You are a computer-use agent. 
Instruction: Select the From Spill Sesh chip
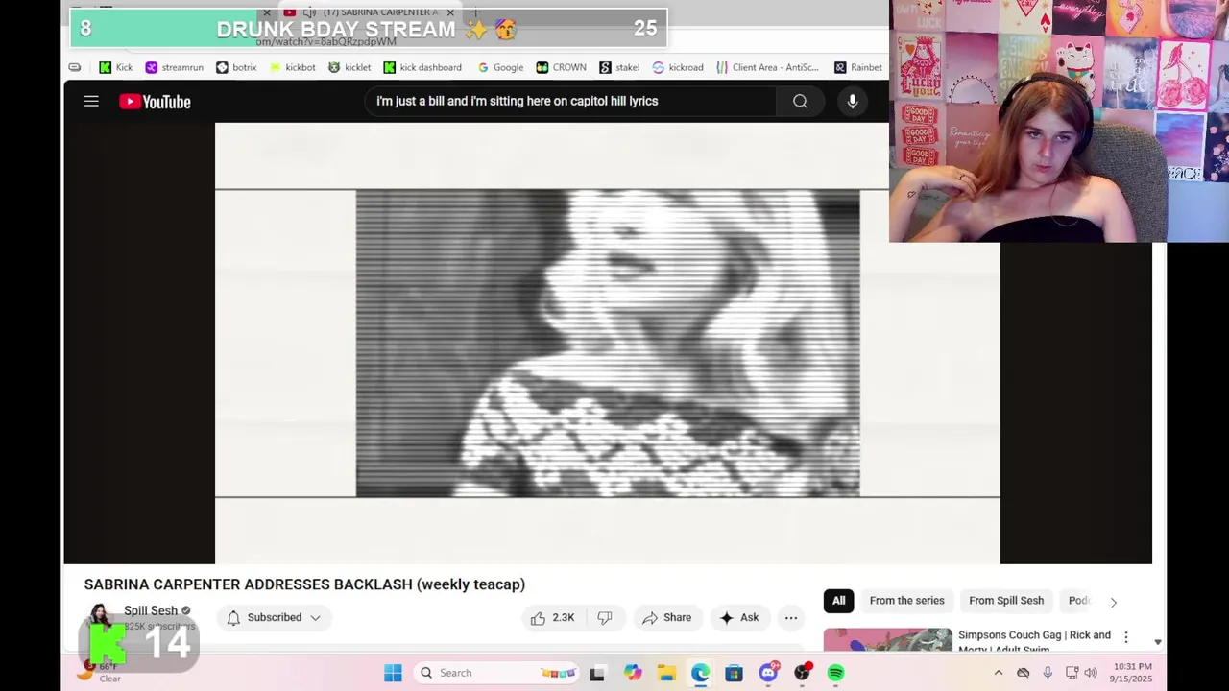click(1006, 601)
